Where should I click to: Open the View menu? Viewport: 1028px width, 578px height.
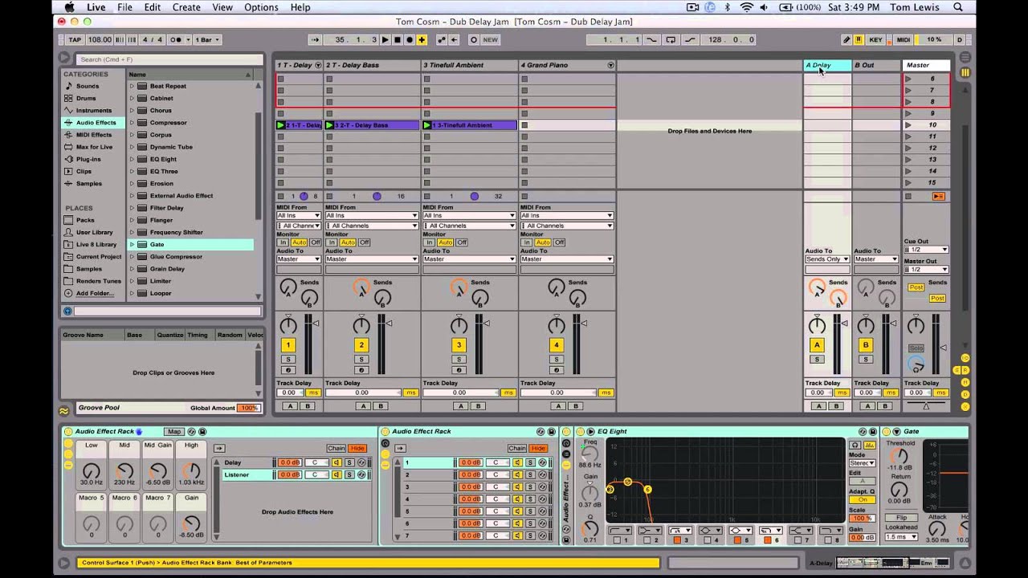(x=222, y=7)
